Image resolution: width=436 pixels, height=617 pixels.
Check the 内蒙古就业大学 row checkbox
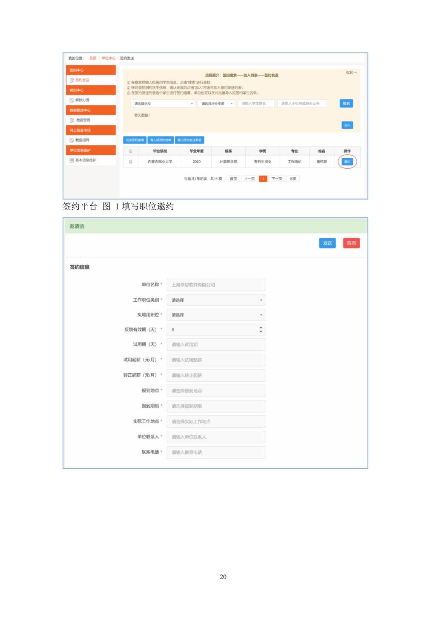click(x=131, y=162)
